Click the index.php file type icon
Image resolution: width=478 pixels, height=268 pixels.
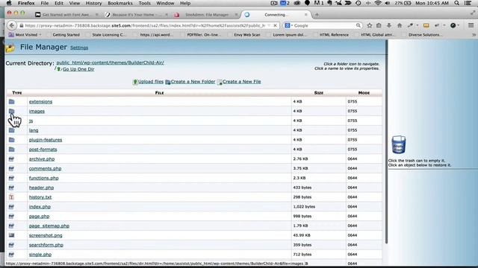(x=12, y=207)
